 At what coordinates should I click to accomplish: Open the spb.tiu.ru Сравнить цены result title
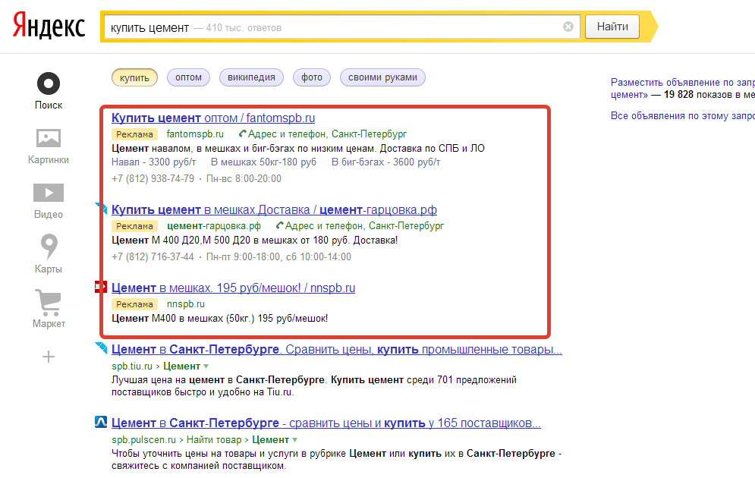coord(337,350)
